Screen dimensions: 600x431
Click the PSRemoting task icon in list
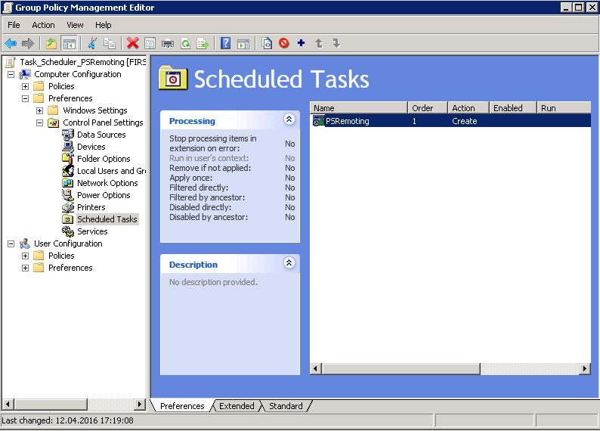click(x=318, y=121)
